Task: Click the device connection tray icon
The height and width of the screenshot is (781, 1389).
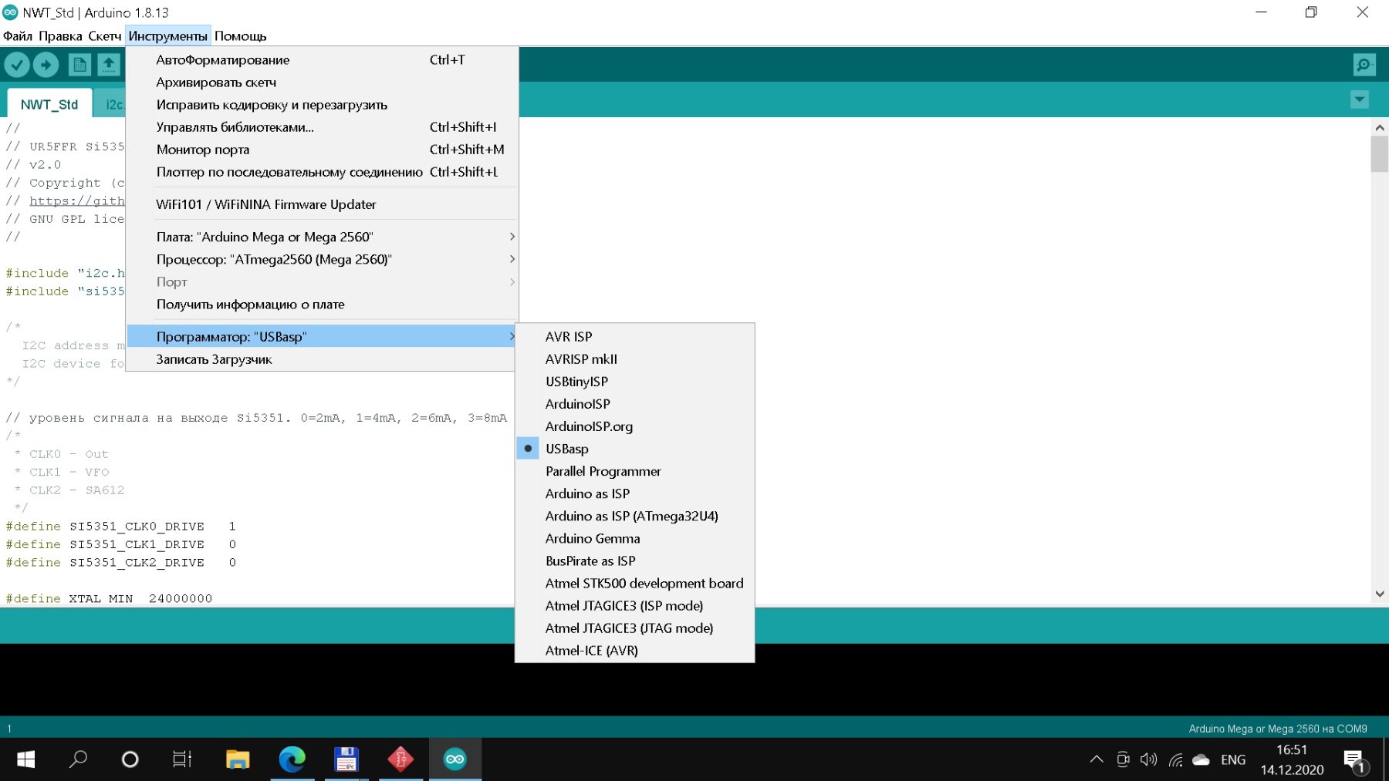Action: pos(1123,759)
